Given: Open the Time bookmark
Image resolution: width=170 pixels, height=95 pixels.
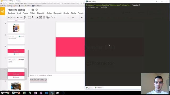Looking at the screenshot, I should pyautogui.click(x=21, y=6).
